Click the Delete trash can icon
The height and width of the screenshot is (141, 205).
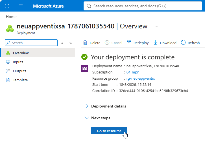85,42
